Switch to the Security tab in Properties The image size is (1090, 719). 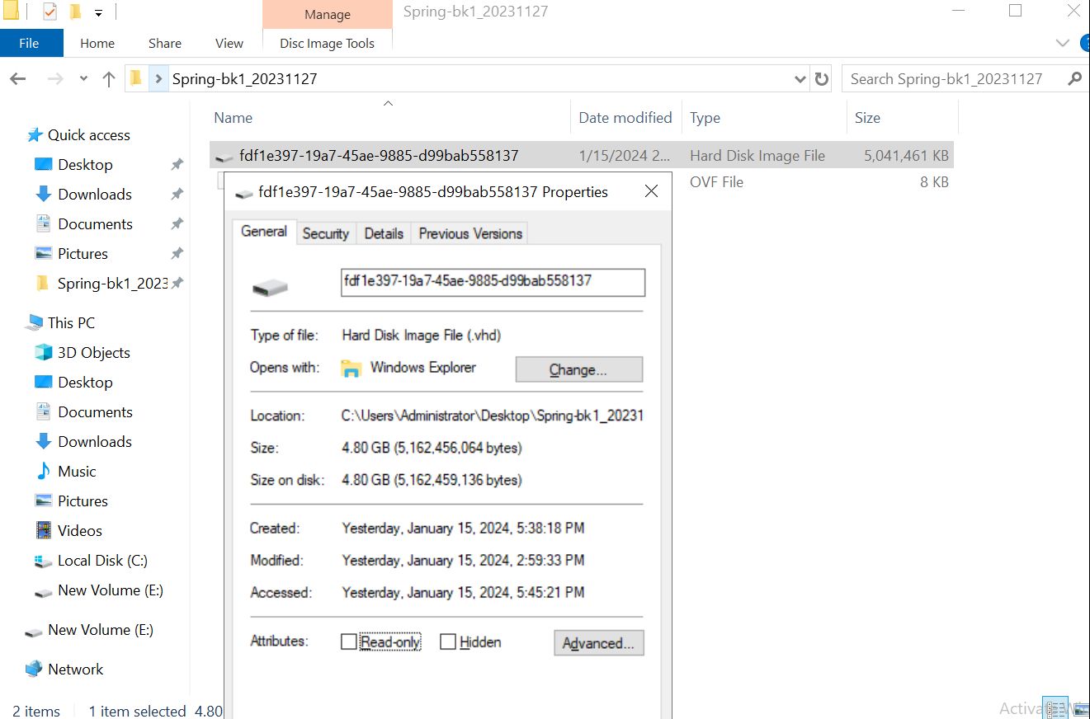(325, 233)
